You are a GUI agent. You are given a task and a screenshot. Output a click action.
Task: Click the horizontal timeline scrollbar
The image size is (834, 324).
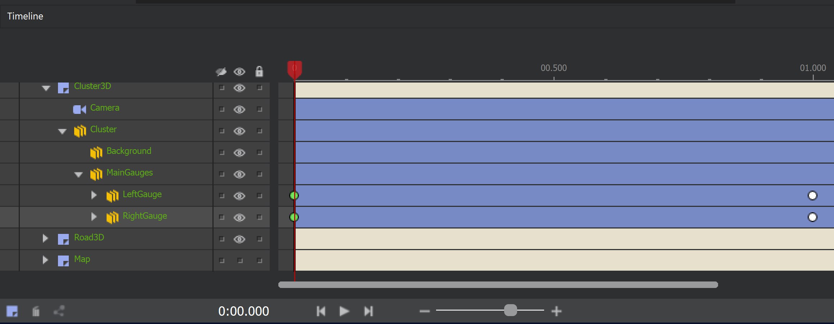pos(498,285)
